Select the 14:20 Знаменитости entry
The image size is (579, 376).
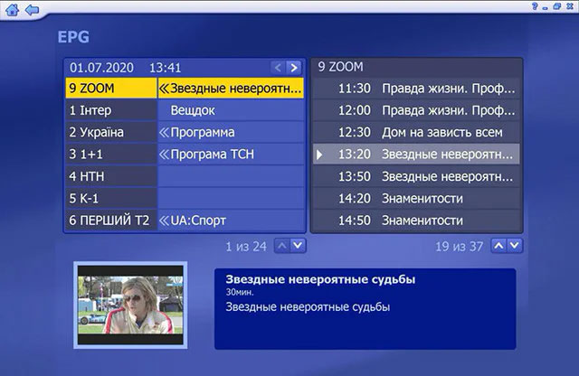416,199
